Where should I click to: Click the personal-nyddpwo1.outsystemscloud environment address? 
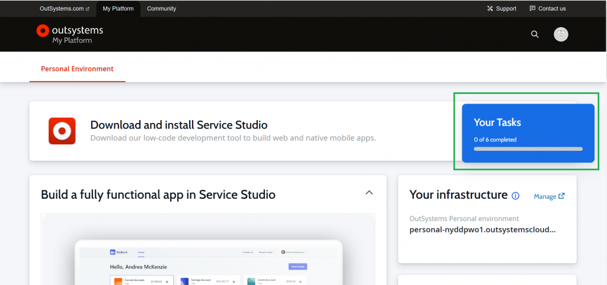[x=483, y=230]
